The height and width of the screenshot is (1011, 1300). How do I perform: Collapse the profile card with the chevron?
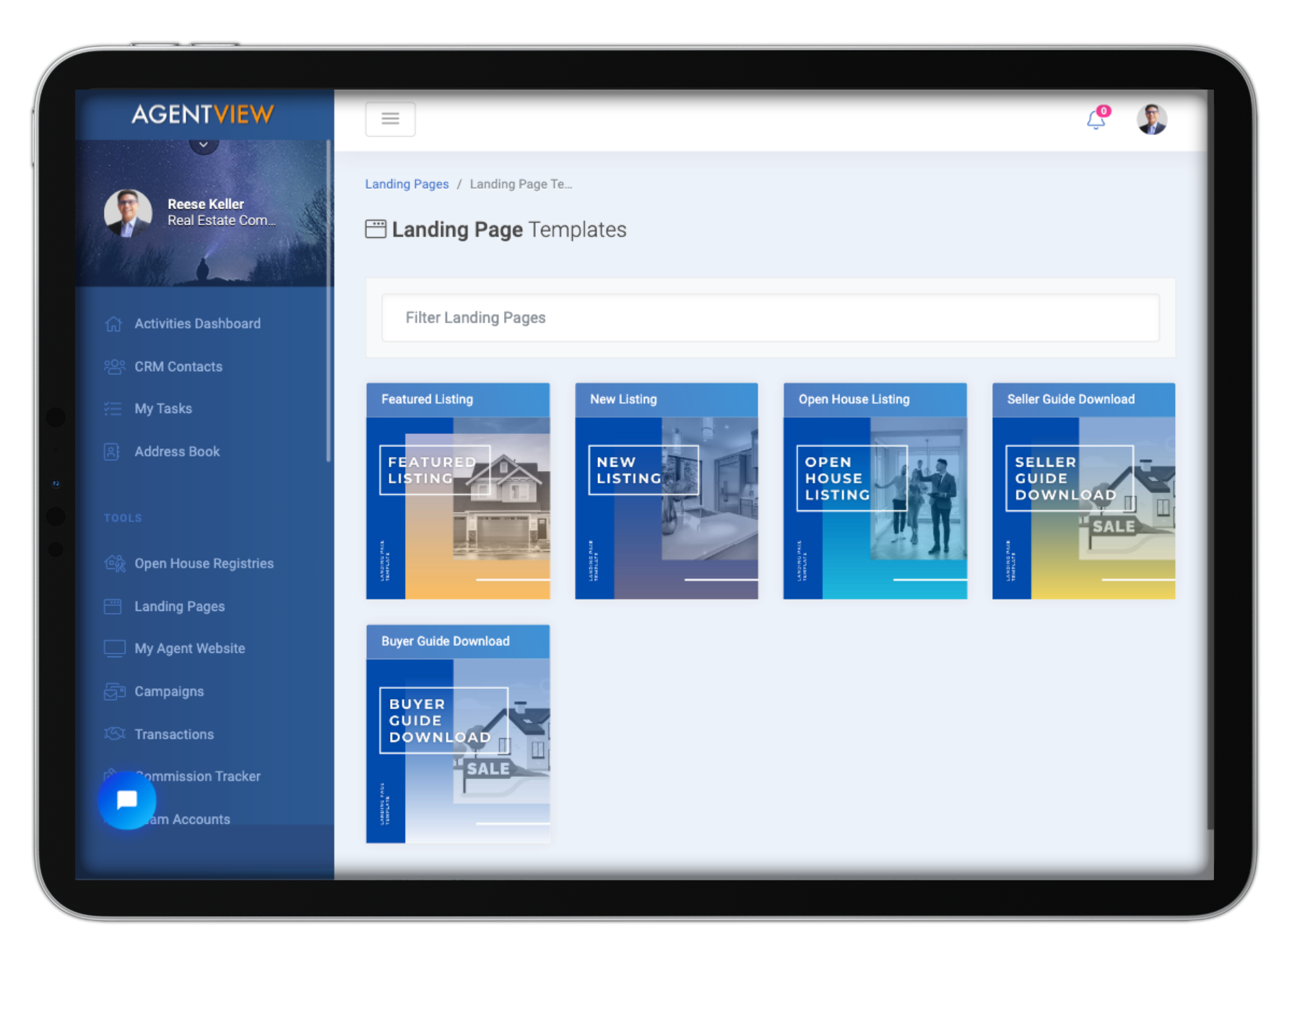[204, 143]
